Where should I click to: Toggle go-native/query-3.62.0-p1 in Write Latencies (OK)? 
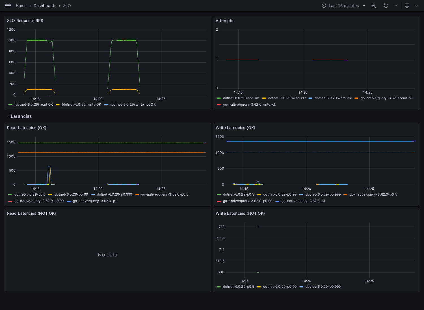click(303, 201)
